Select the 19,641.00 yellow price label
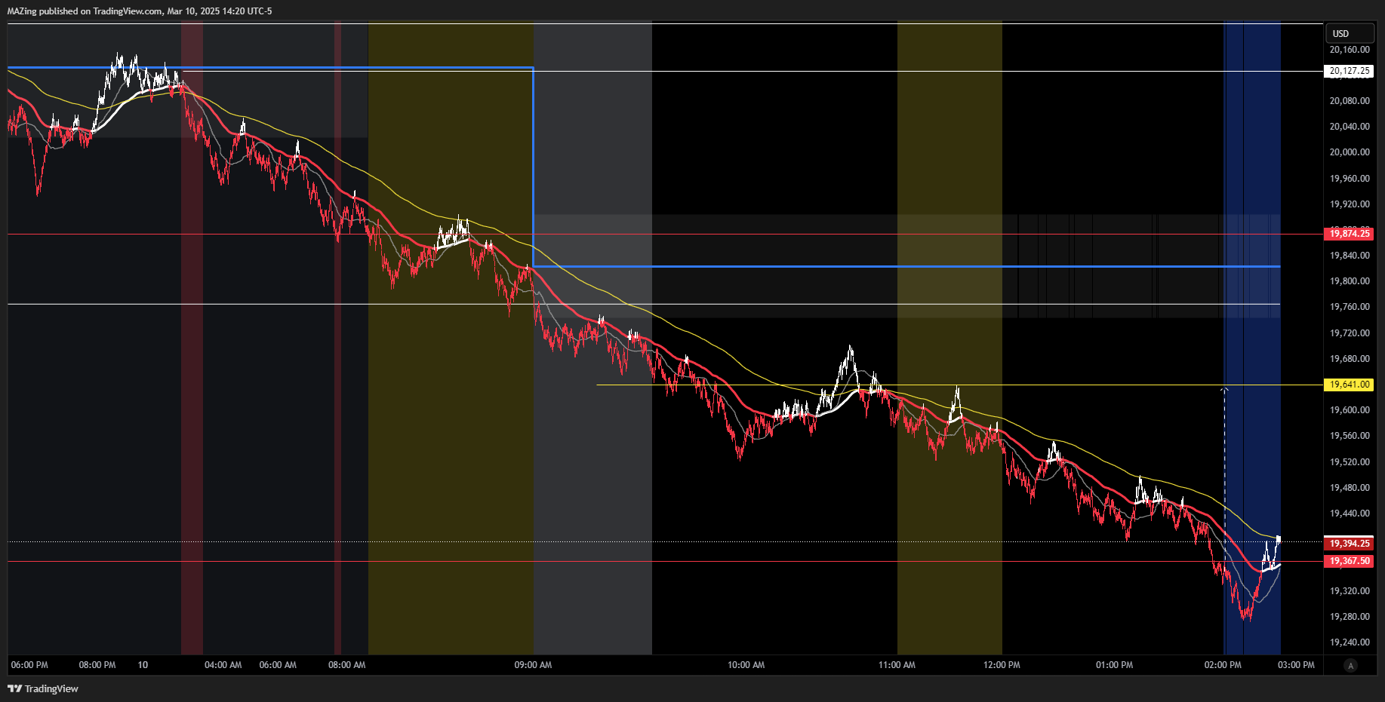This screenshot has height=702, width=1385. (1349, 385)
